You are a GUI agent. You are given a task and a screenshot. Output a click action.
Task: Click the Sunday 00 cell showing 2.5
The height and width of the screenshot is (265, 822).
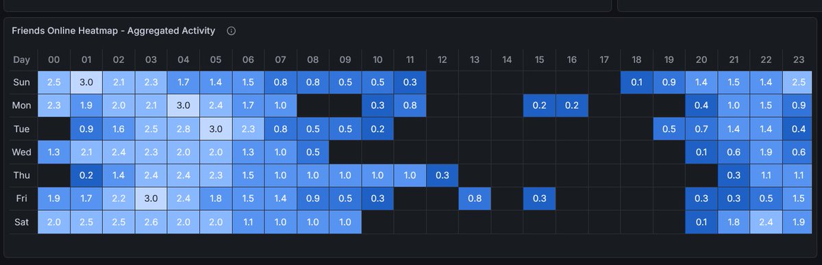(53, 82)
